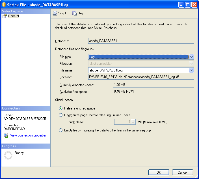Screen dimensions: 199x179
Task: Expand the File type dropdown
Action: (192, 57)
